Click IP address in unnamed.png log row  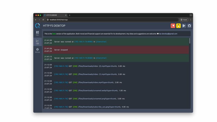click(61, 99)
